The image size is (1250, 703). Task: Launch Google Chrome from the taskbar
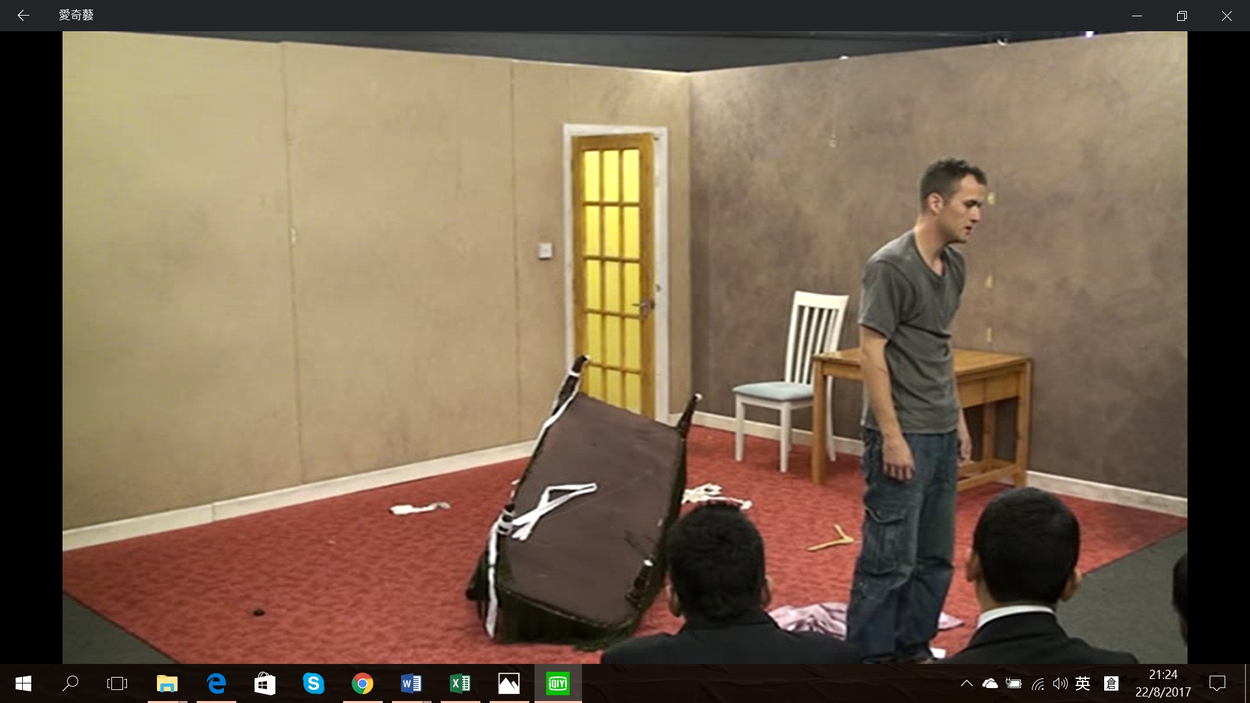tap(363, 683)
